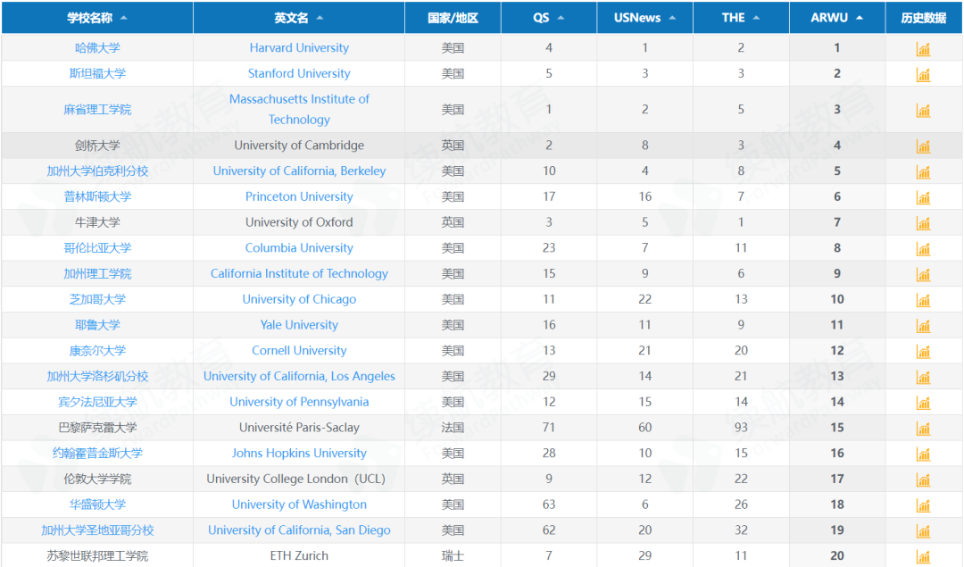Select the 苏黎世联邦理工学院 cell
964x567 pixels.
tap(98, 556)
